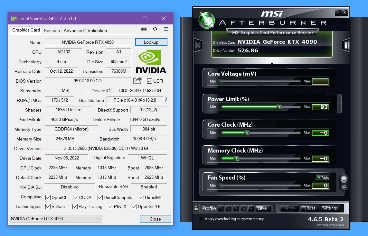This screenshot has height=236, width=368.
Task: Toggle the Ray Tracing checkbox
Action: point(75,206)
